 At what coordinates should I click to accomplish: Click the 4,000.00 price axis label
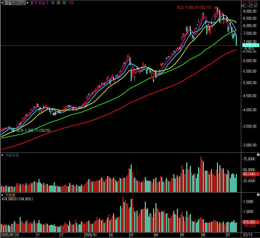tap(250, 110)
